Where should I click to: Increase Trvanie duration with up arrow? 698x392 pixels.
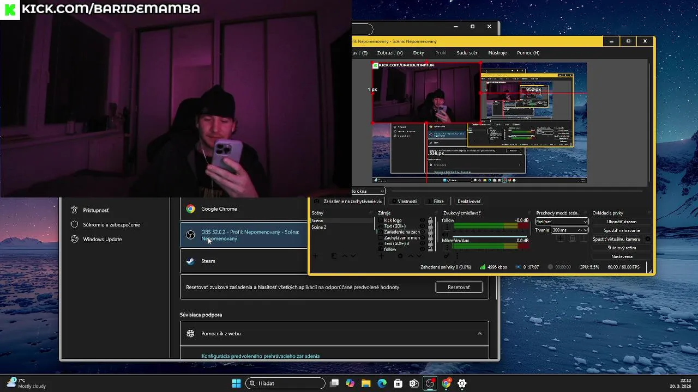(580, 230)
